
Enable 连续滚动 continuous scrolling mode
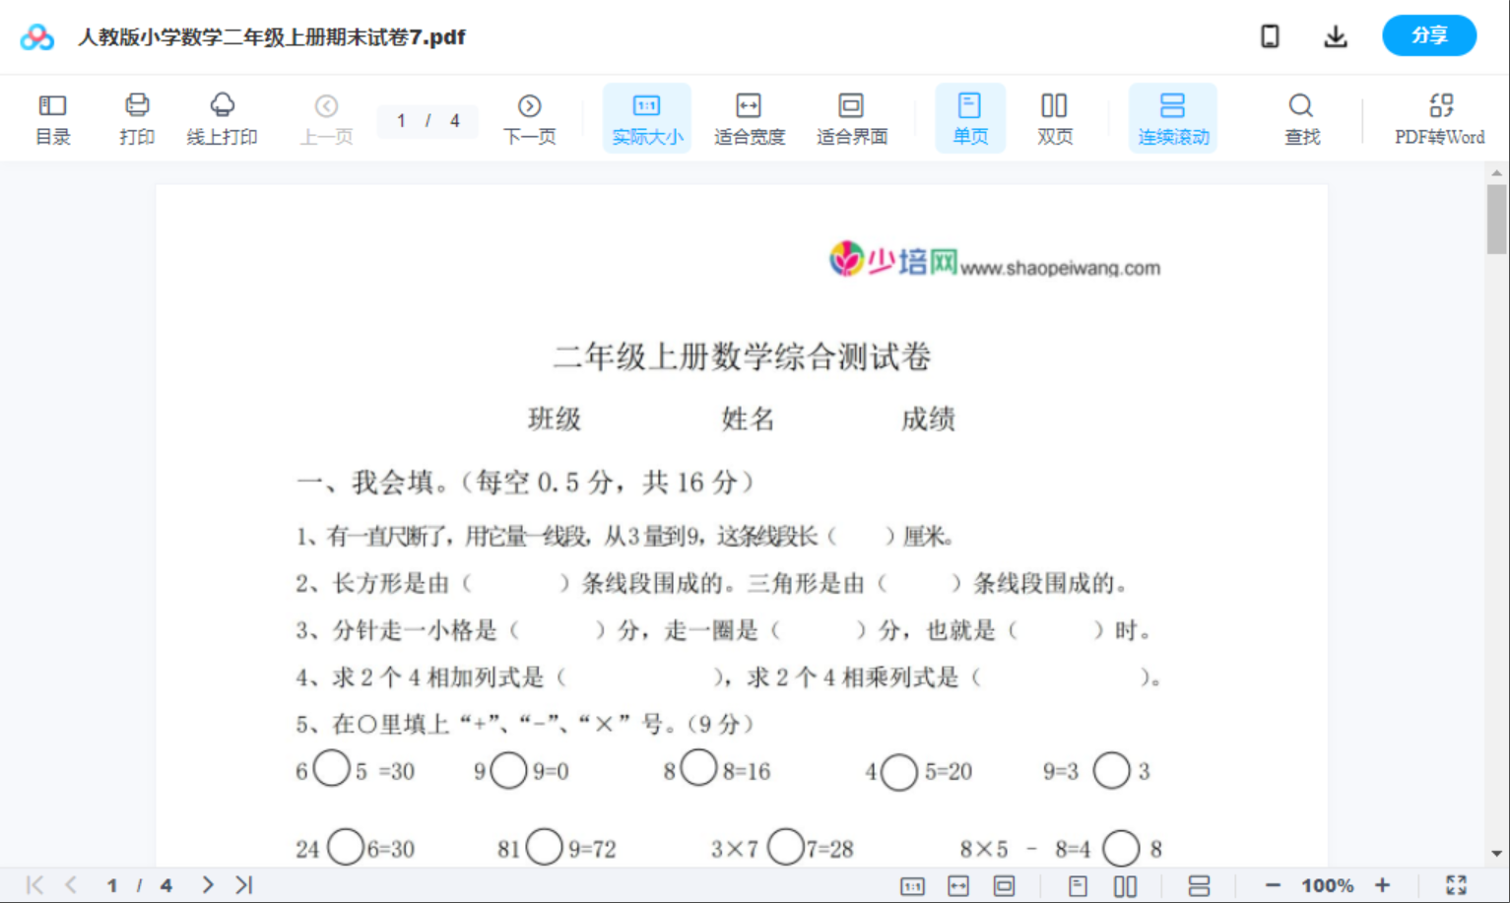[1172, 117]
